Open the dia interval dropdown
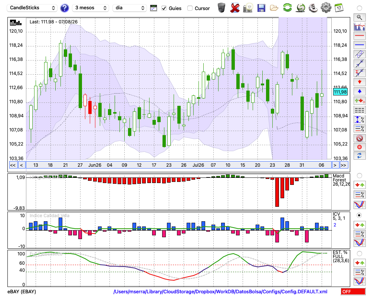This screenshot has height=297, width=371. 129,8
